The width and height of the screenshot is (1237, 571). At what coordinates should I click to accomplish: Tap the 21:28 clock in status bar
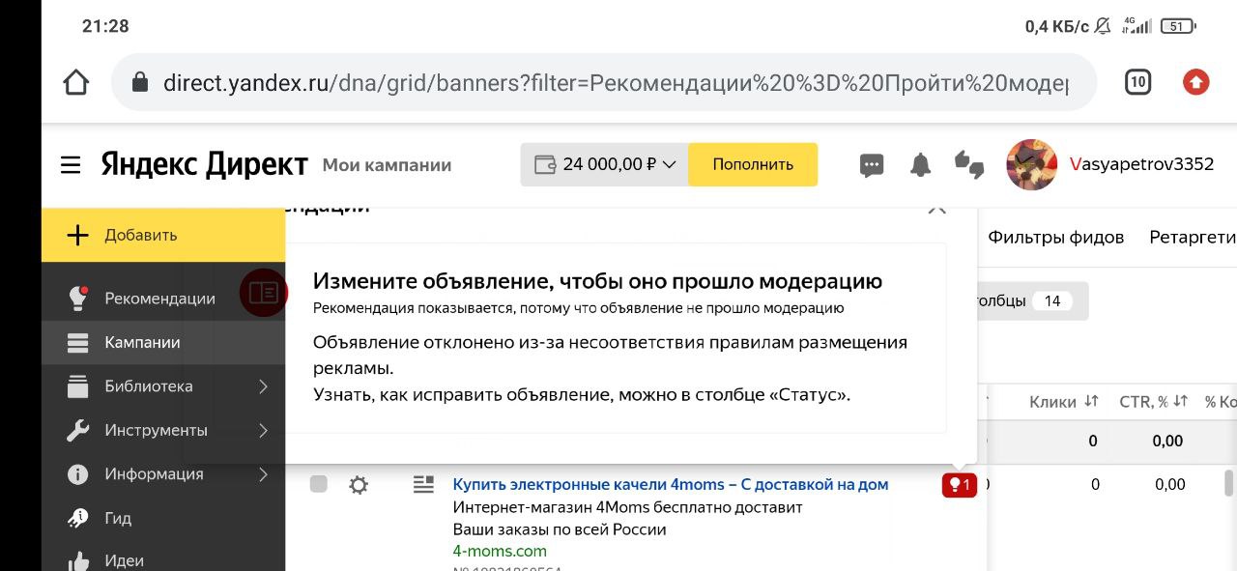coord(105,26)
